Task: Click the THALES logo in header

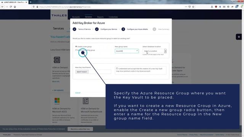Action: (59, 15)
